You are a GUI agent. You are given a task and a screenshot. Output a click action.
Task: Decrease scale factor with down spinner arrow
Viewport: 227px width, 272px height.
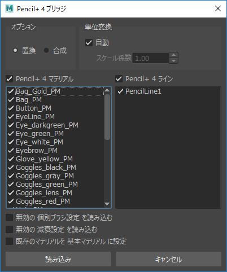[x=173, y=61]
